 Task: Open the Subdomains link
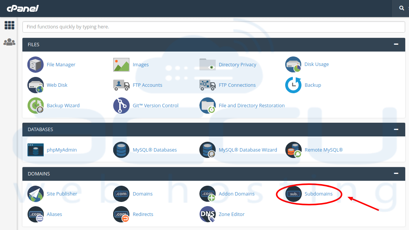coord(319,194)
